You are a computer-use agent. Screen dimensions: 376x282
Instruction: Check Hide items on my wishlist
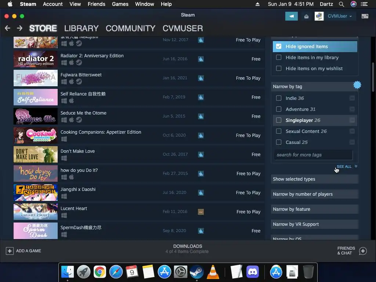click(279, 68)
